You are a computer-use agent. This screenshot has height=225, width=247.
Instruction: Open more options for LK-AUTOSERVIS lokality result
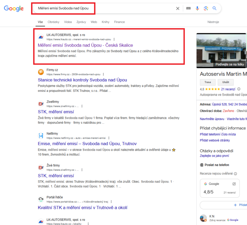(88, 224)
